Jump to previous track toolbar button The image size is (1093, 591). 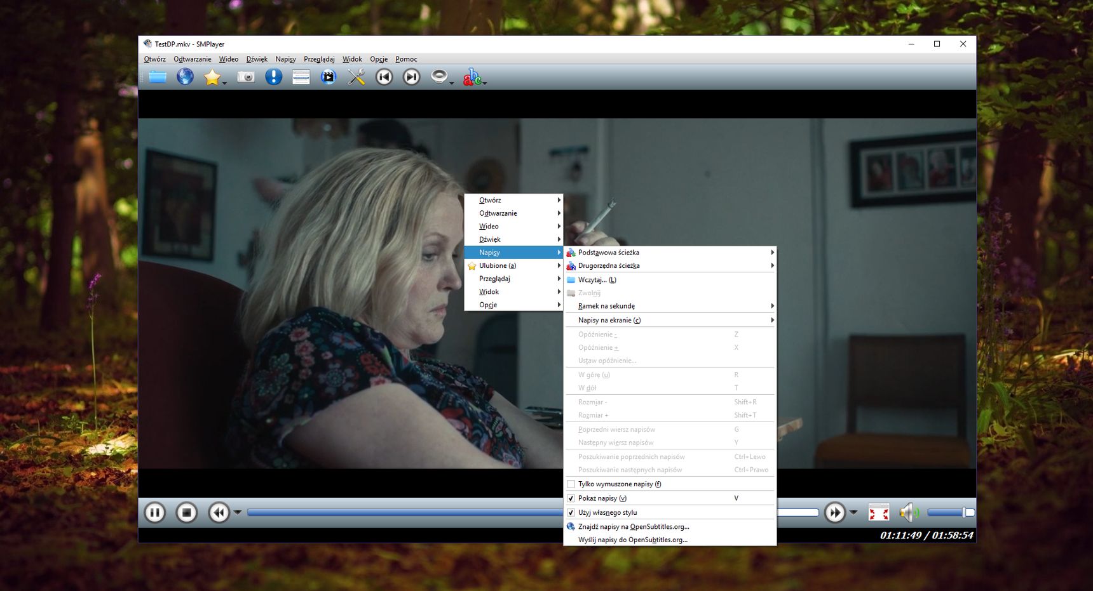384,77
